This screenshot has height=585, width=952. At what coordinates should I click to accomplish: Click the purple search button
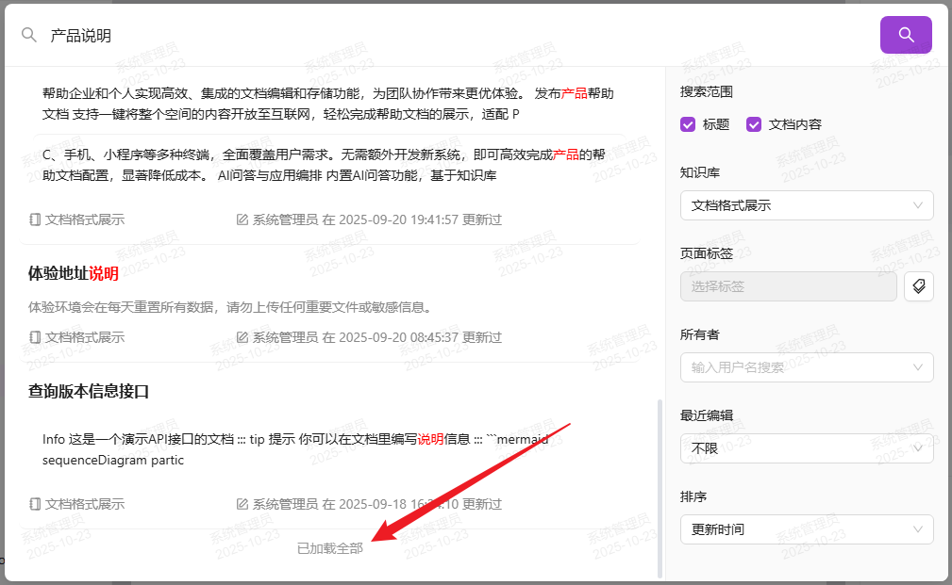(x=906, y=35)
